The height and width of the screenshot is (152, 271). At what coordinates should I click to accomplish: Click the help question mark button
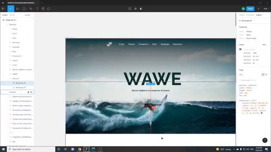pyautogui.click(x=265, y=140)
